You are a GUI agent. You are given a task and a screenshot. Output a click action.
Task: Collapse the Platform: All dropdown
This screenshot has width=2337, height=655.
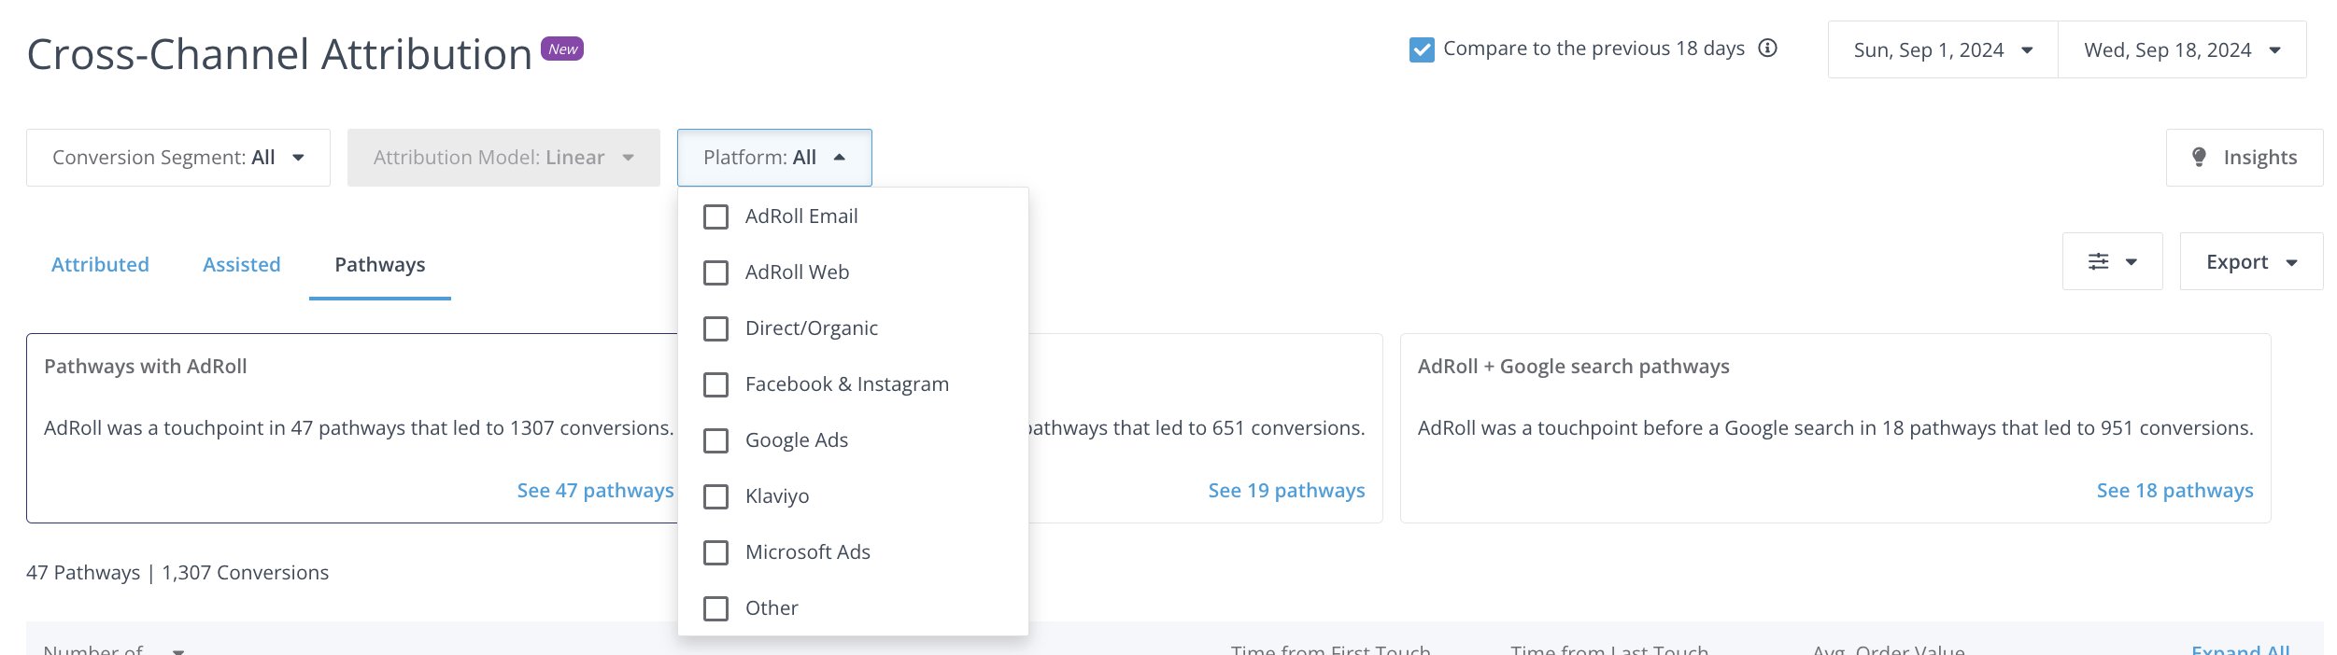point(774,158)
